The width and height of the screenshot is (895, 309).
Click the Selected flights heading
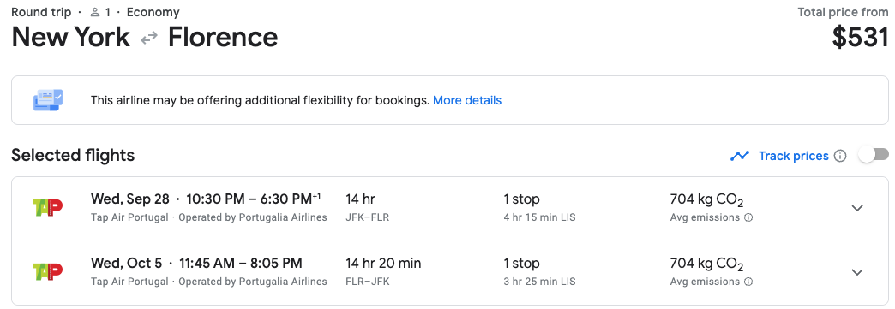pos(73,155)
